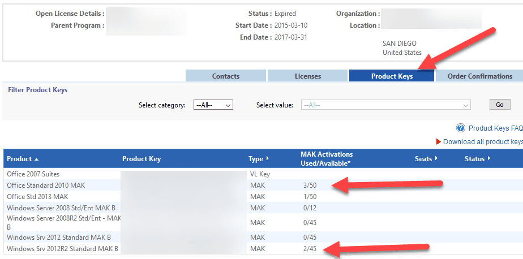The image size is (523, 259).
Task: Switch to the Licenses tab
Action: click(308, 76)
